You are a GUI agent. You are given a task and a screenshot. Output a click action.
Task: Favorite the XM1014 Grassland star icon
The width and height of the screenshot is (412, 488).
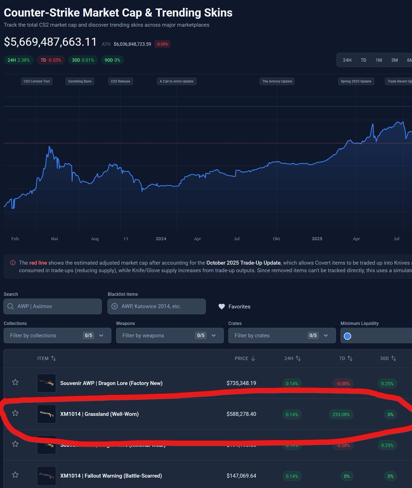(x=15, y=413)
